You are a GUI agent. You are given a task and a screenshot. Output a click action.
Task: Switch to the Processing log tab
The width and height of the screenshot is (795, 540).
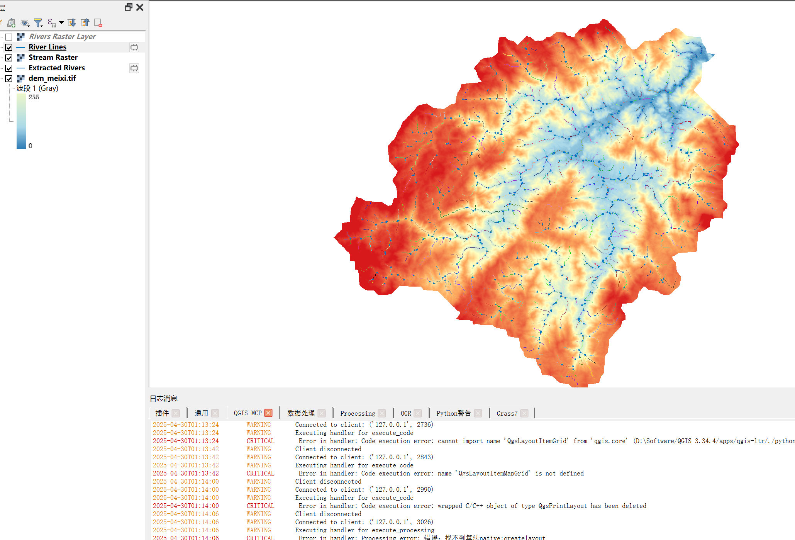tap(358, 413)
